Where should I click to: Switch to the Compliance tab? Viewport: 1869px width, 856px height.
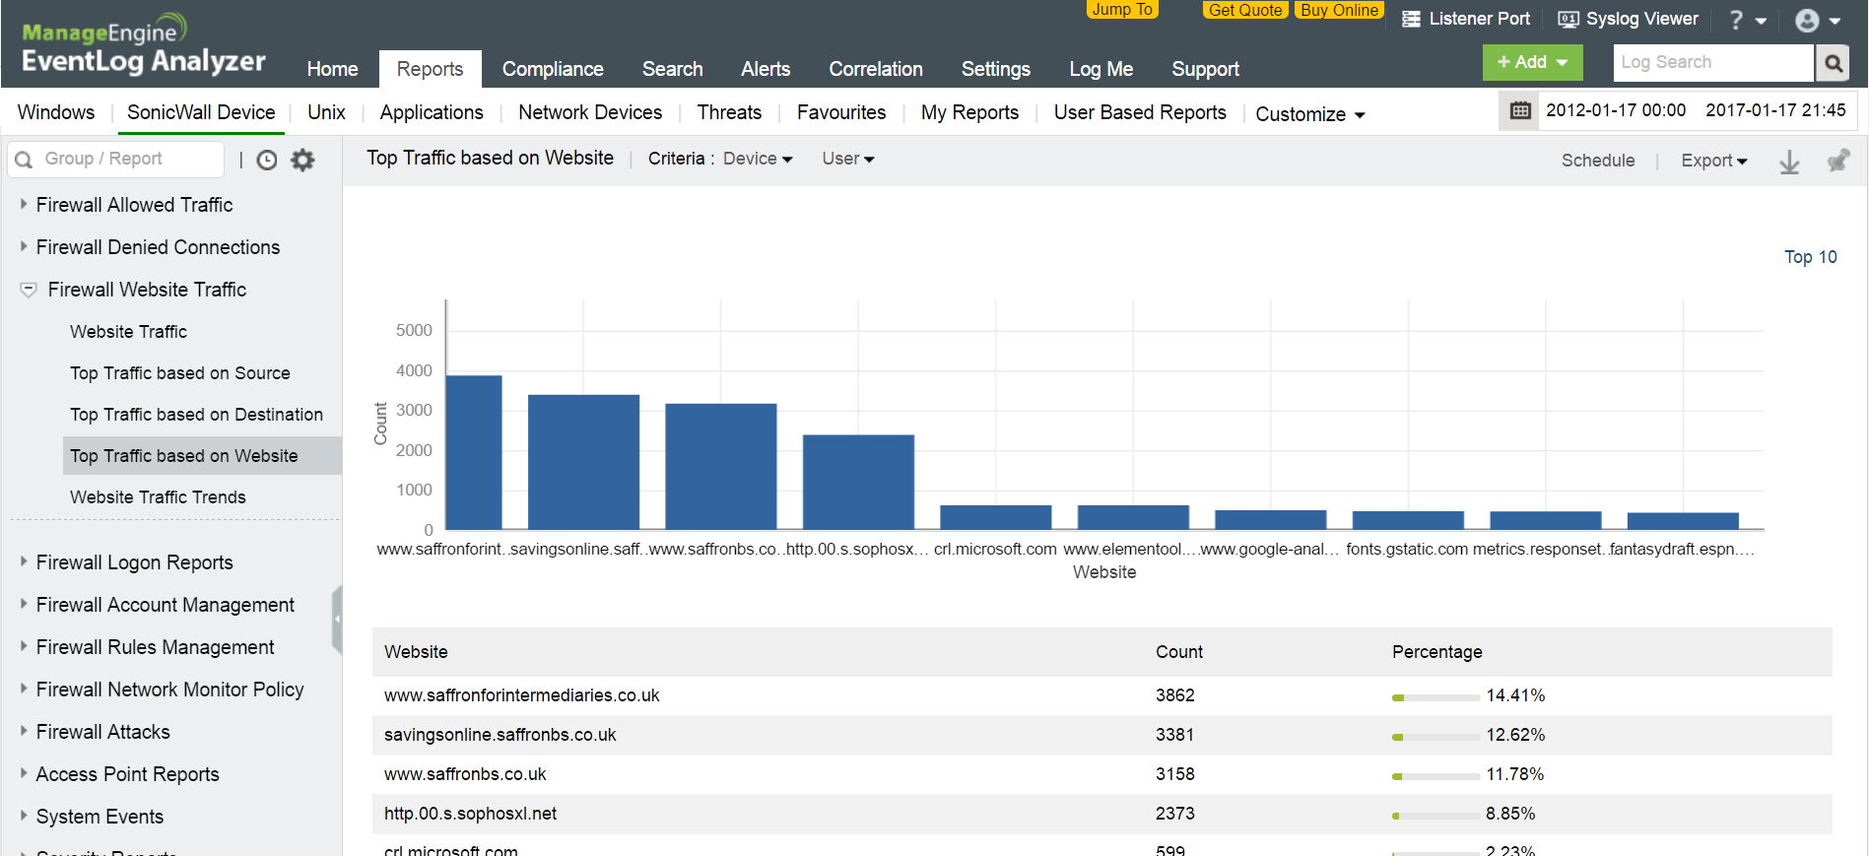click(553, 69)
